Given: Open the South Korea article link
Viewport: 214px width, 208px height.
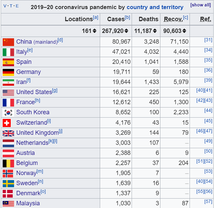Looking at the screenshot, I should click(33, 112).
